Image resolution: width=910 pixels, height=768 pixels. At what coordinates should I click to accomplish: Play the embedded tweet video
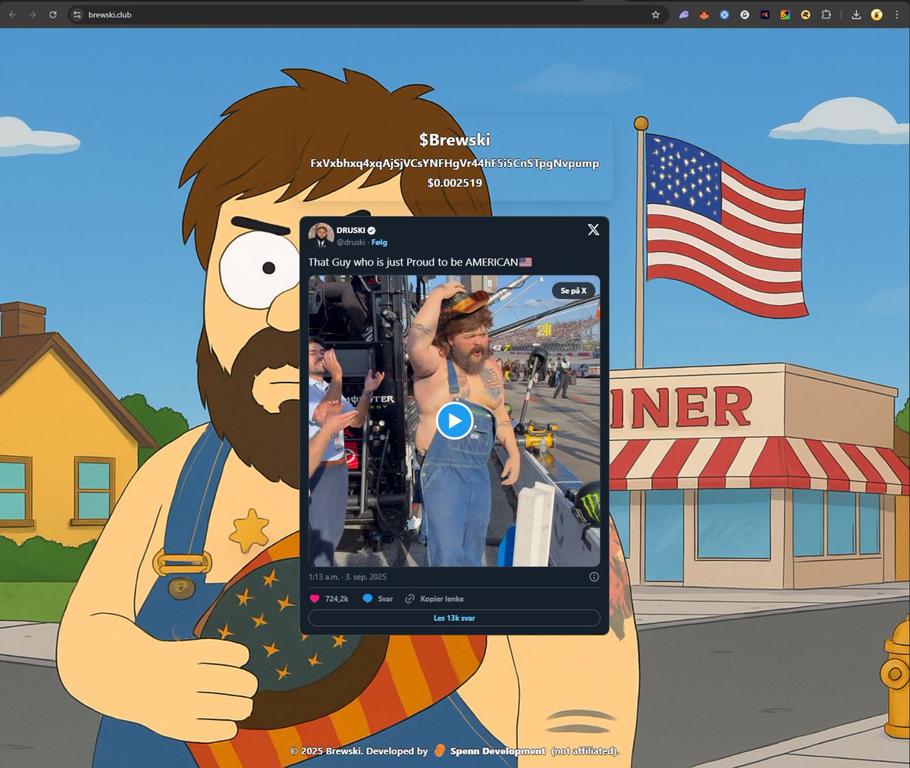(454, 420)
